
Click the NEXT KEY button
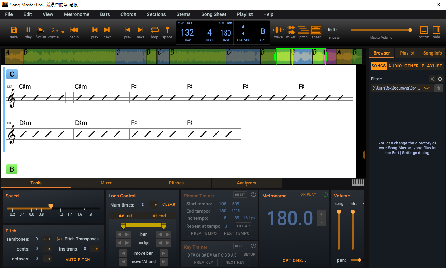click(x=235, y=262)
